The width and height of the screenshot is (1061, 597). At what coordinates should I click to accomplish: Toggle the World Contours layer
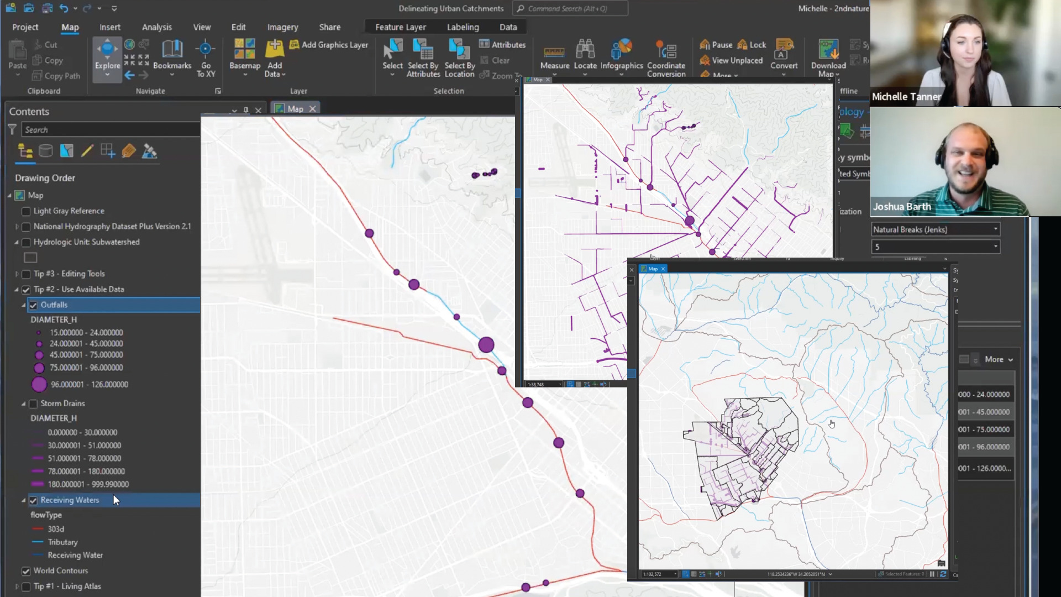tap(26, 571)
